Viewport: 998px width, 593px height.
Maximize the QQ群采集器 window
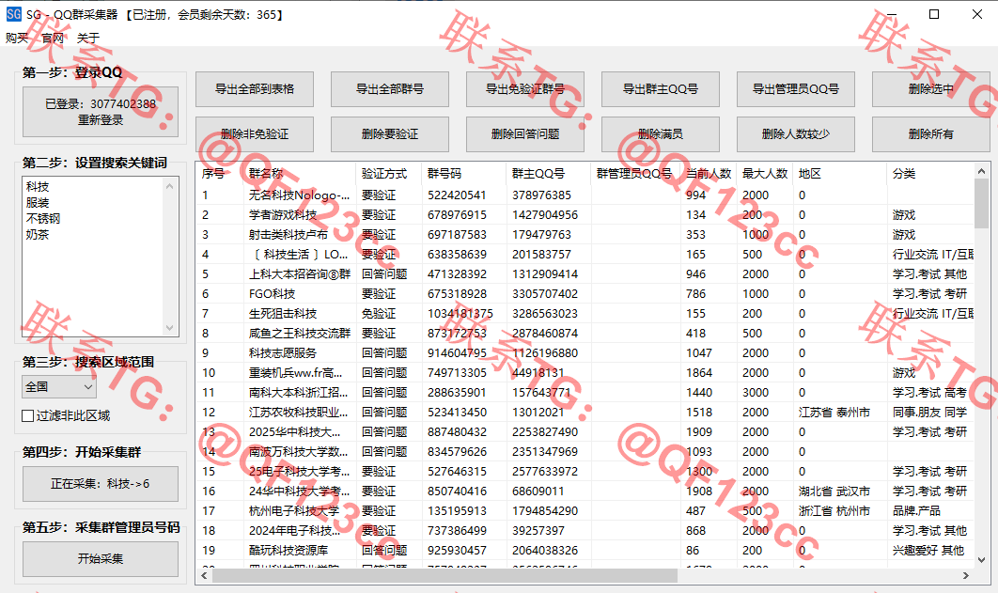coord(934,14)
